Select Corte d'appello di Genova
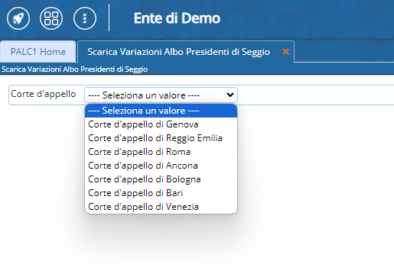 161,124
